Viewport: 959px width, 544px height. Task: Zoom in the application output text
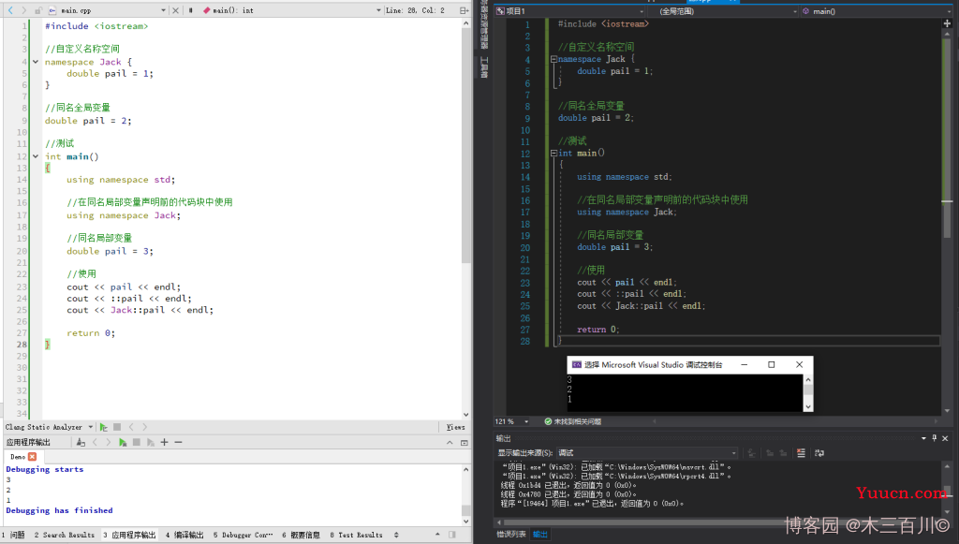pyautogui.click(x=165, y=443)
